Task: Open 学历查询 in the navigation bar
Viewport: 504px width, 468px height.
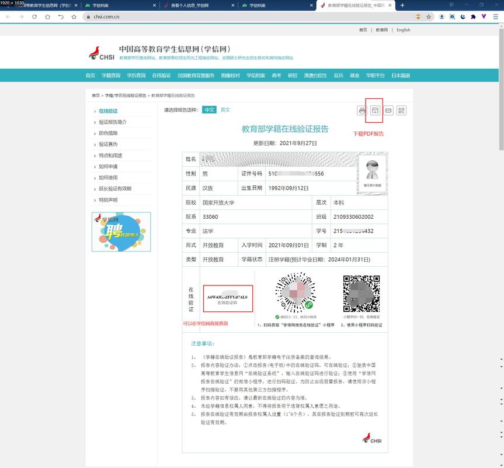Action: pos(136,75)
